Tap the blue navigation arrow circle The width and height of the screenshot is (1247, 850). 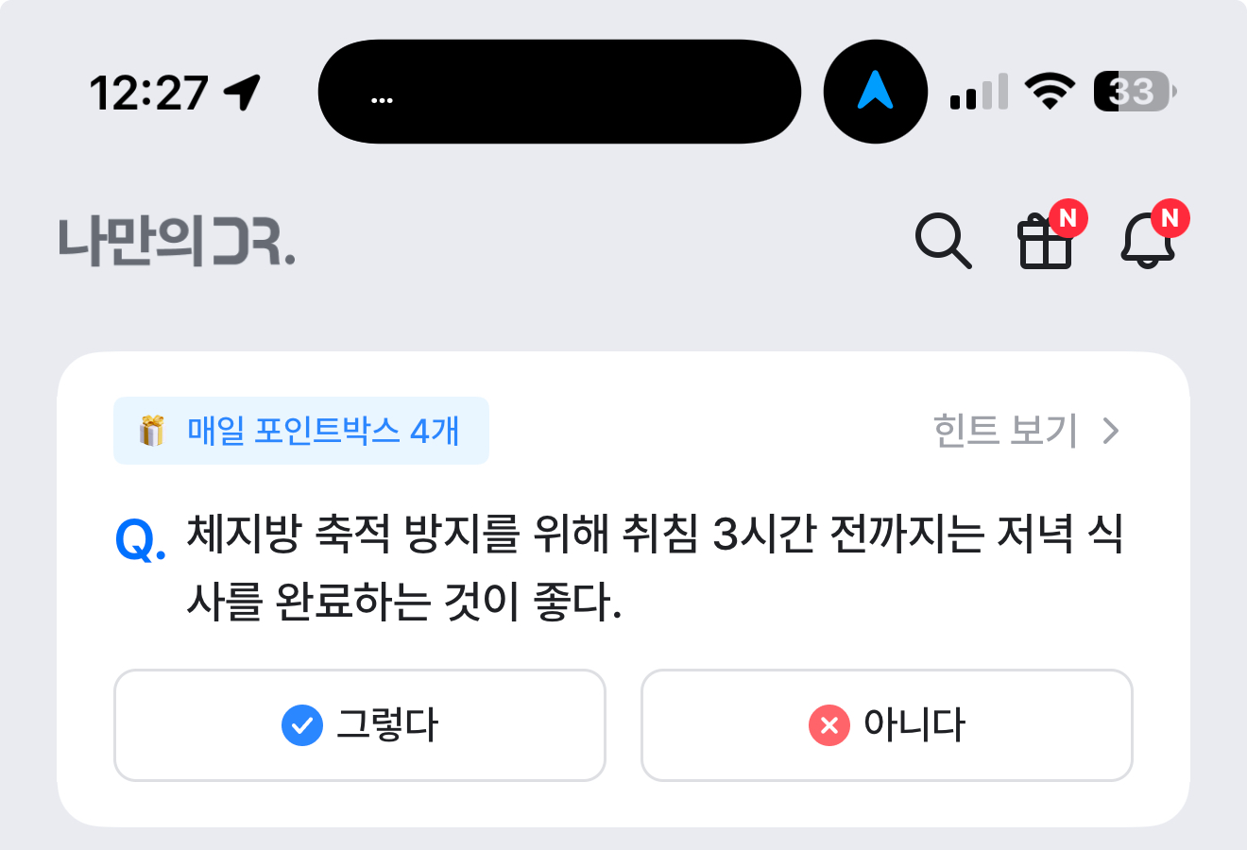(x=876, y=92)
